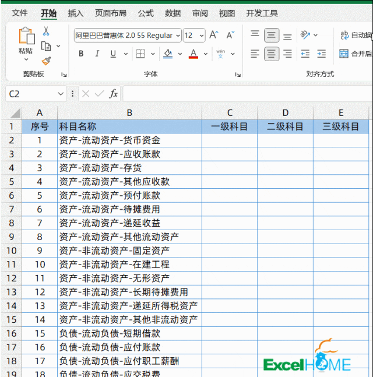Open the font name dropdown

tap(177, 36)
